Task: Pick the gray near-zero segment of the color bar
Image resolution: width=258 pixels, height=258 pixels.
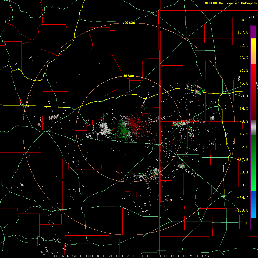Action: point(253,128)
